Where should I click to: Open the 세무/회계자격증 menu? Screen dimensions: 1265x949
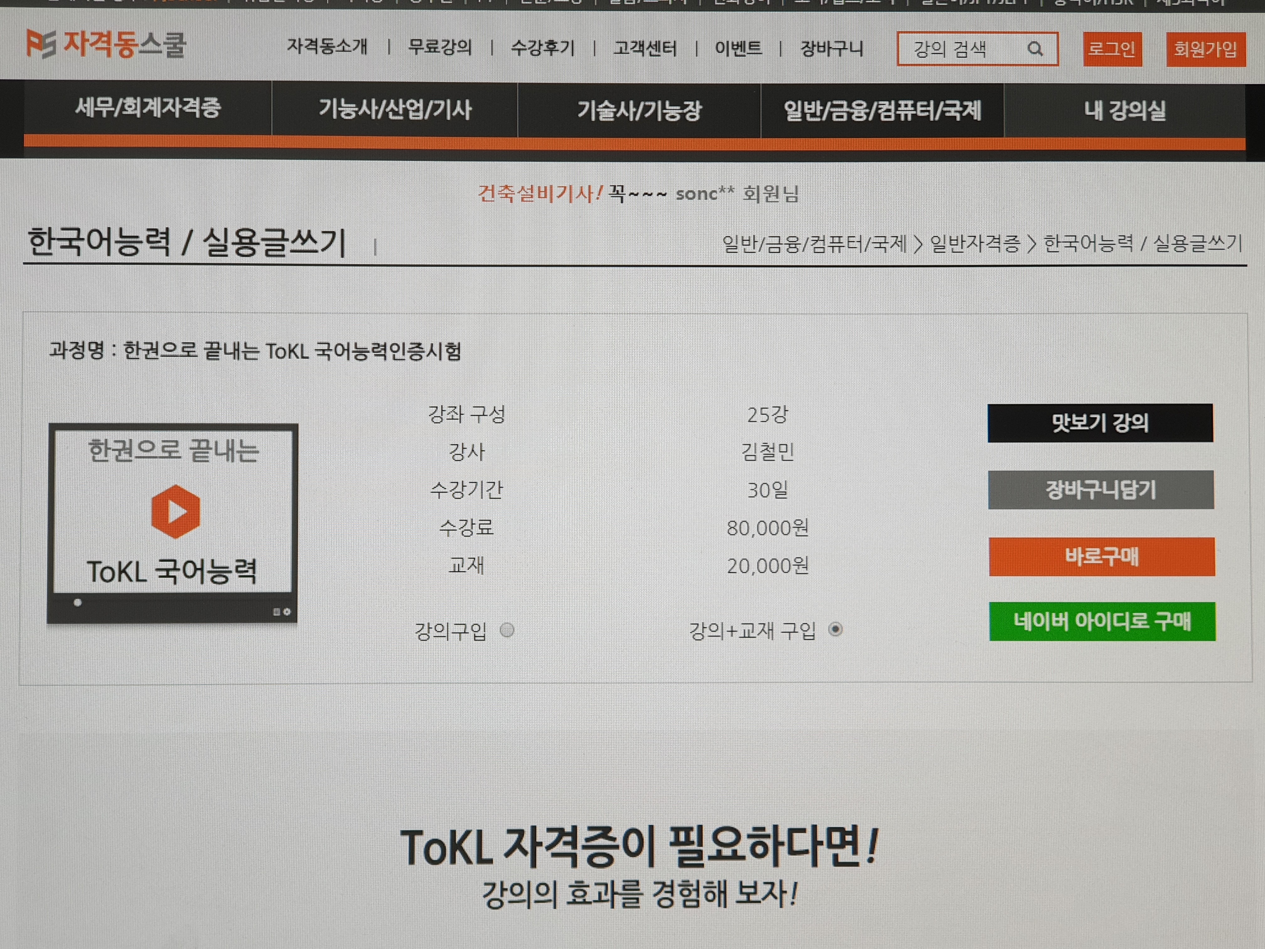pyautogui.click(x=147, y=108)
